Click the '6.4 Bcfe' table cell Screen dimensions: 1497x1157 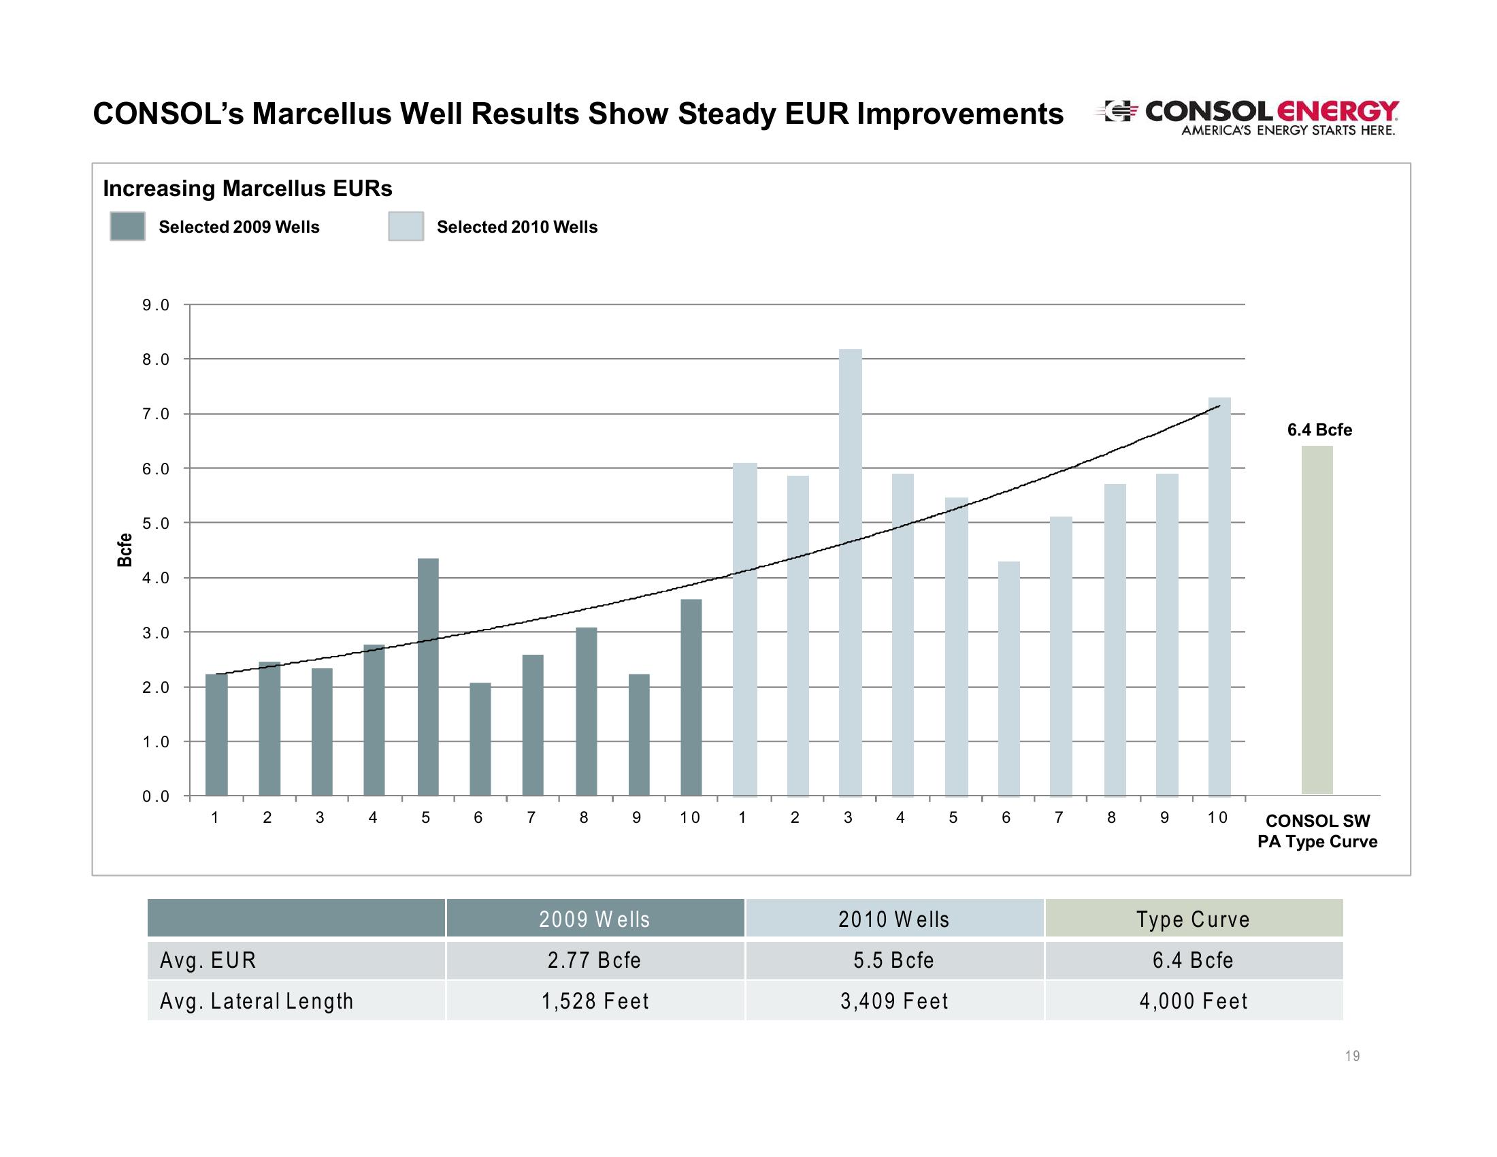point(1194,960)
